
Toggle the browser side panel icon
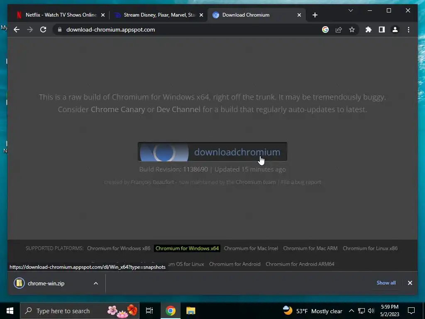point(382,29)
